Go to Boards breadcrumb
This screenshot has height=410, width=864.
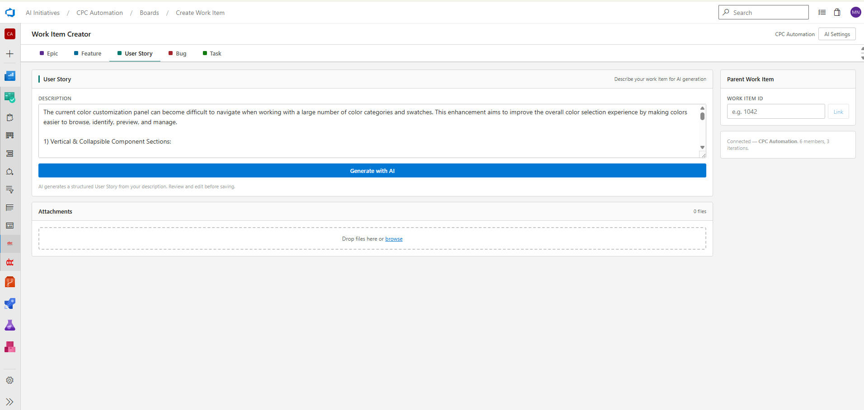click(149, 13)
